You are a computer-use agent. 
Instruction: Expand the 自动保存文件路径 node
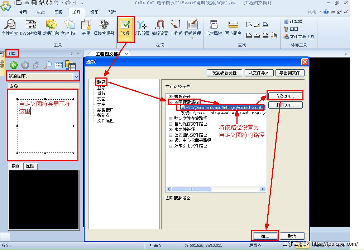[171, 124]
